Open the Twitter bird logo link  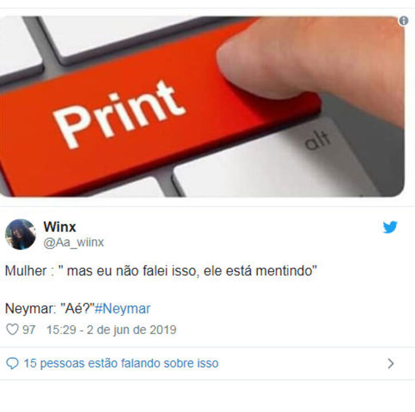[390, 227]
